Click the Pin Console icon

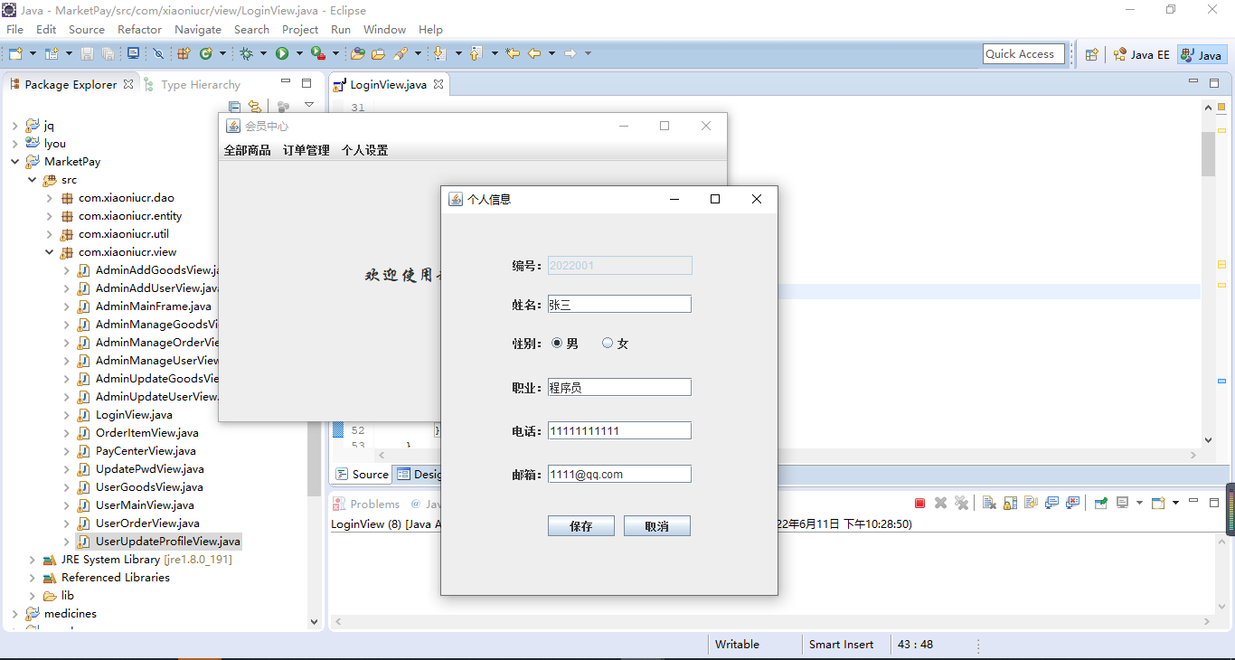(x=1100, y=504)
